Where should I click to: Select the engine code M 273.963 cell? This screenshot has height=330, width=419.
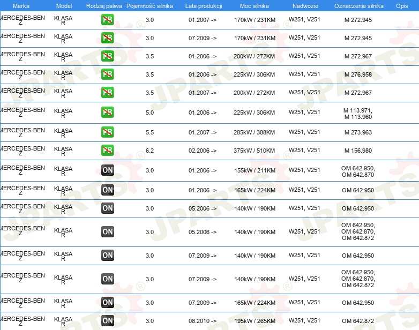[x=358, y=132]
